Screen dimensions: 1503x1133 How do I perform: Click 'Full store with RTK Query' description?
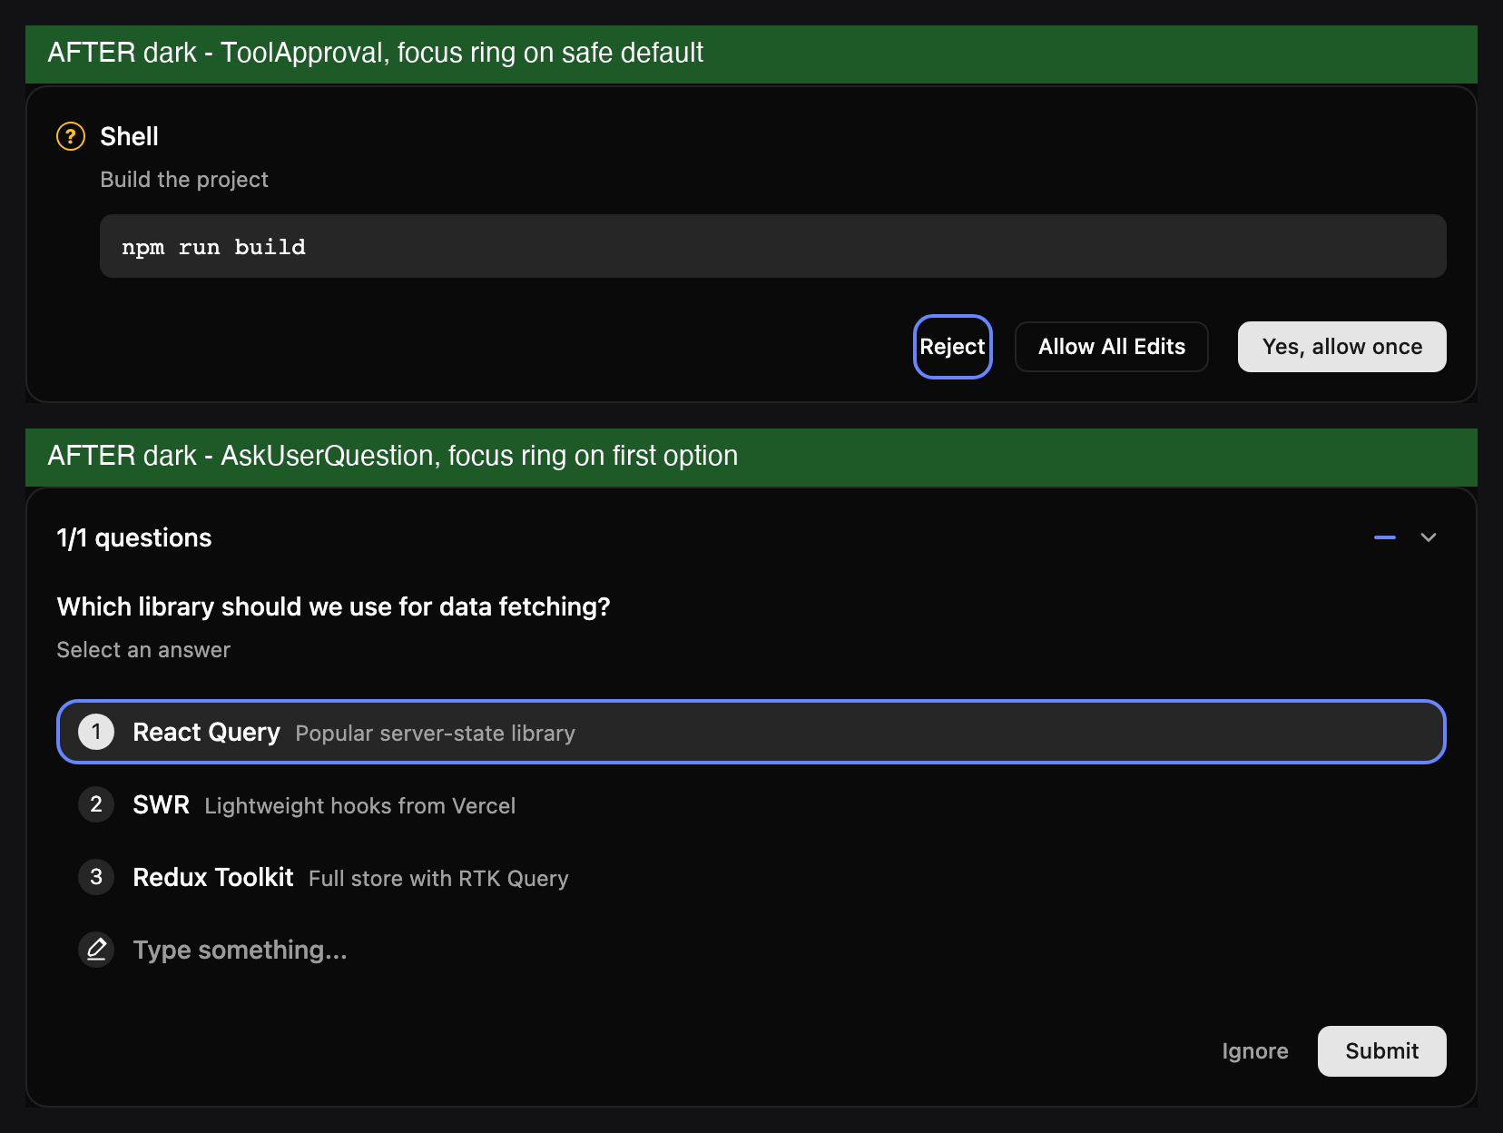pos(438,879)
